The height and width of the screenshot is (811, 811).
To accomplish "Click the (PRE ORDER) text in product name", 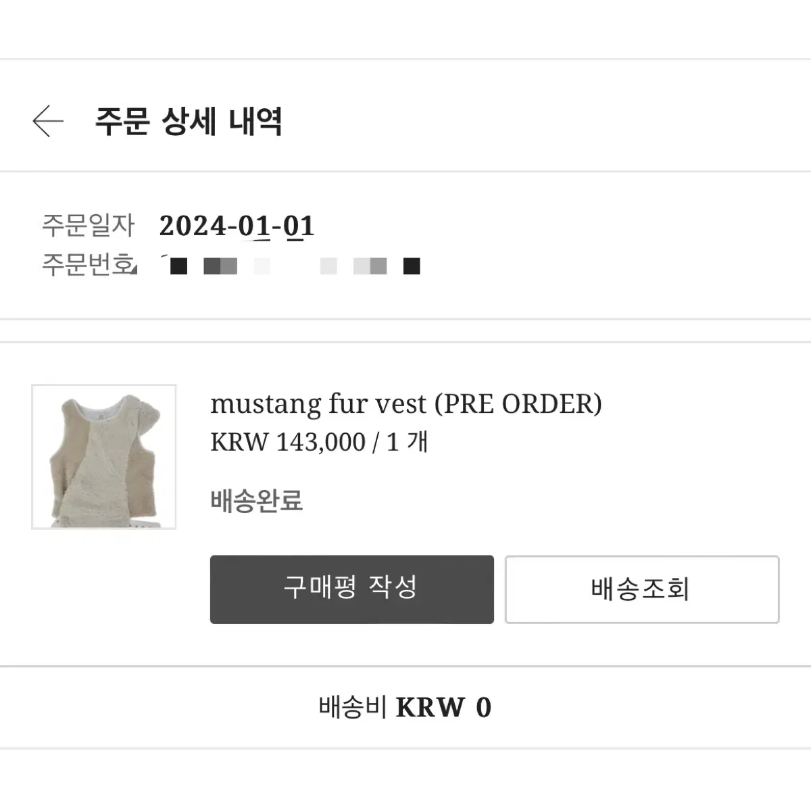I will click(x=518, y=404).
